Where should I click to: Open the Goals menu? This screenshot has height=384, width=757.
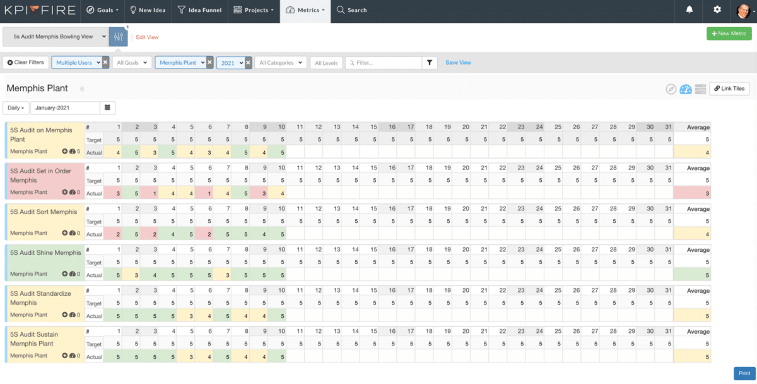102,11
